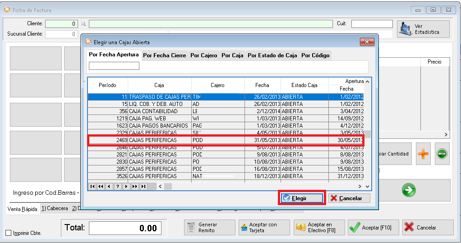Toggle the Imprimir Cbte. checkbox
Screen dimensions: 461x243
[9, 233]
